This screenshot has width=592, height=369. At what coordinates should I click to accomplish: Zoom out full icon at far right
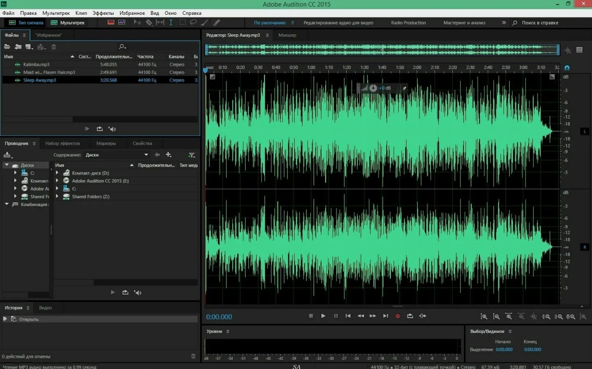[583, 316]
